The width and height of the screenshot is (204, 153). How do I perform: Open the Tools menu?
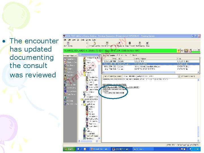coord(83,40)
